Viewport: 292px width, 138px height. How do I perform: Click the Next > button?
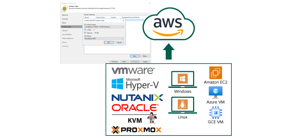pos(124,61)
